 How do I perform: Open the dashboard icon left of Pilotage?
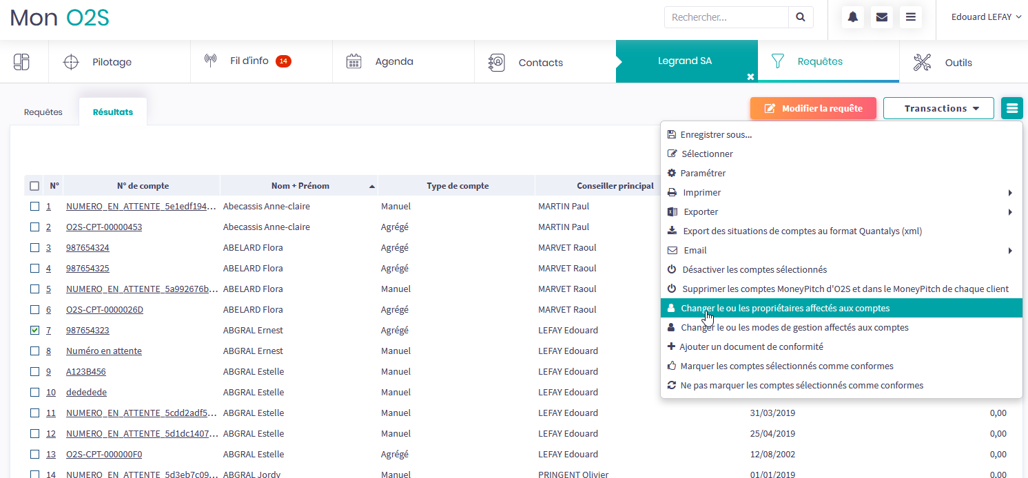[21, 62]
